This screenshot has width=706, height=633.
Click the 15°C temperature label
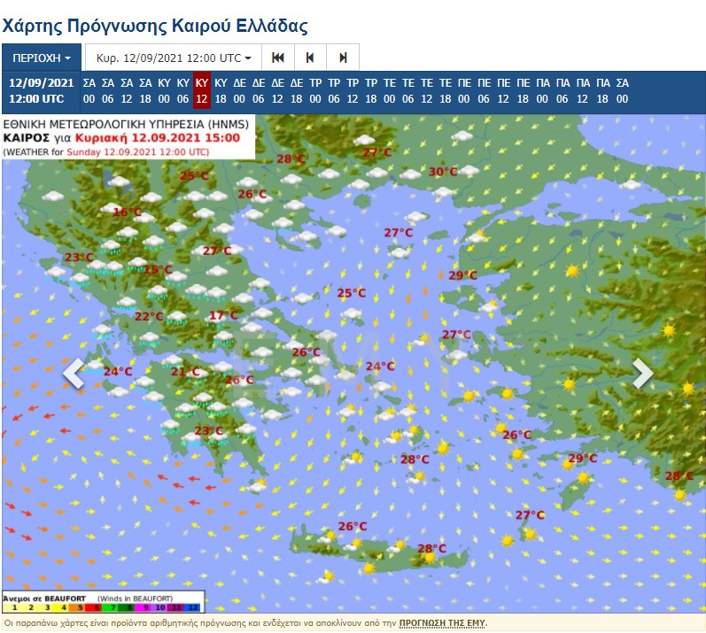(x=158, y=269)
